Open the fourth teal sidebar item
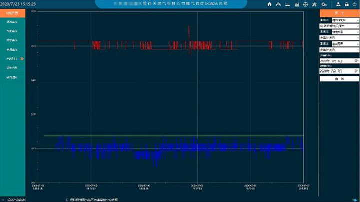The image size is (360, 202). pyautogui.click(x=12, y=50)
